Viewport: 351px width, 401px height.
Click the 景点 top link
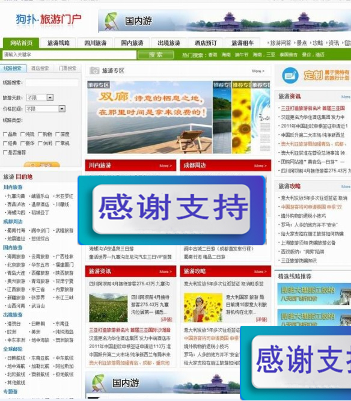pos(302,43)
